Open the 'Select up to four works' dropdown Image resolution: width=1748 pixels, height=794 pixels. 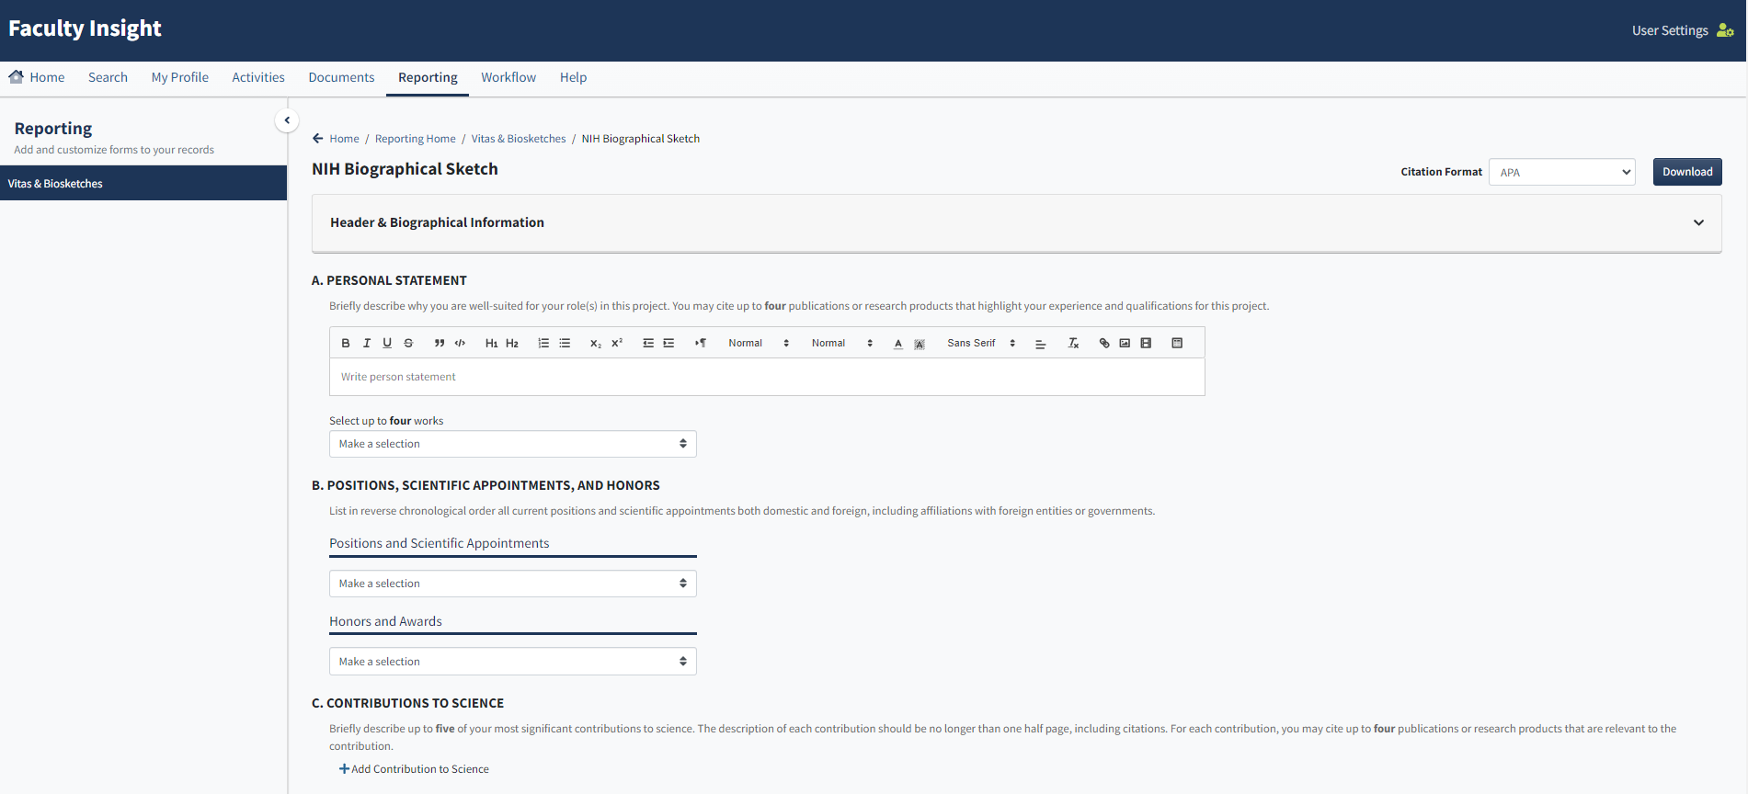point(513,444)
